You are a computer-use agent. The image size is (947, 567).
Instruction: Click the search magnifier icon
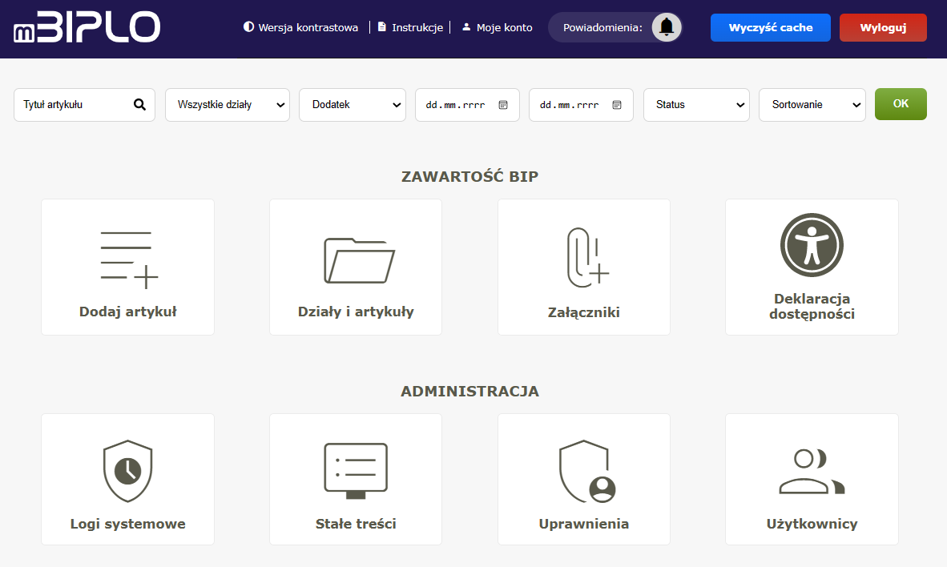tap(139, 104)
